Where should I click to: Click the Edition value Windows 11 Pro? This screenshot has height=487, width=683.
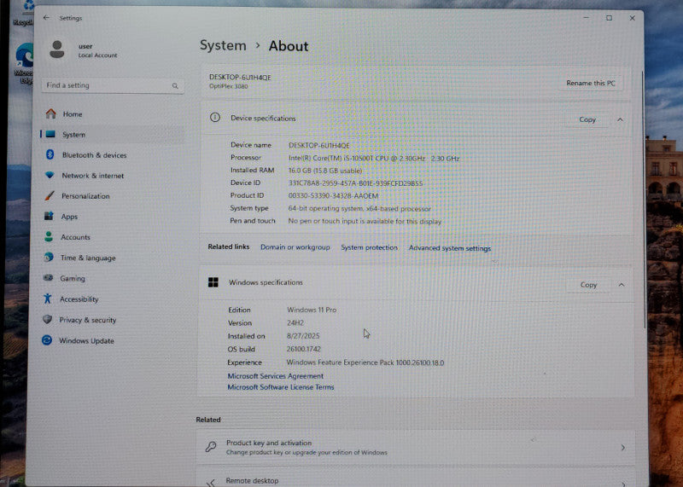coord(312,310)
